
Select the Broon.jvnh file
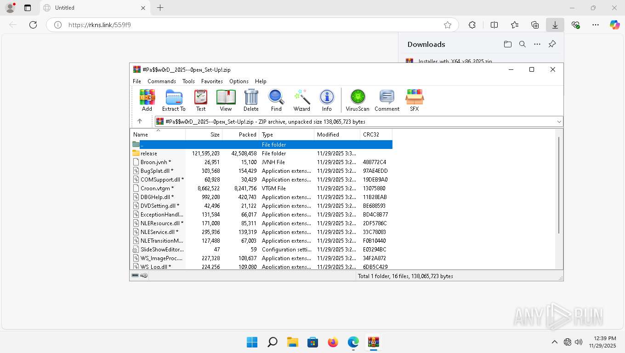coord(261,162)
